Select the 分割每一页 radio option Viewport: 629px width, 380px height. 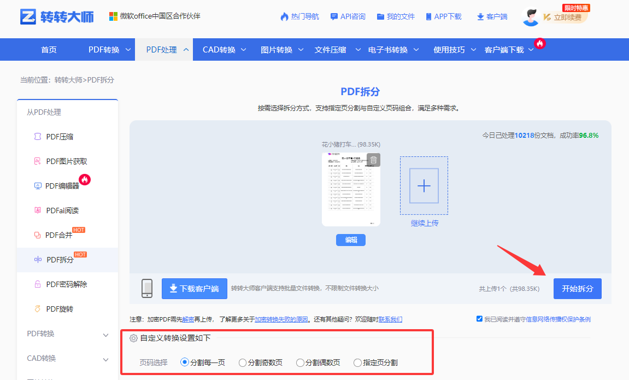point(185,363)
